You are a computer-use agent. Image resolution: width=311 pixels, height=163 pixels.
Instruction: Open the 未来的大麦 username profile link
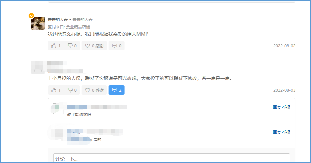tap(57, 20)
